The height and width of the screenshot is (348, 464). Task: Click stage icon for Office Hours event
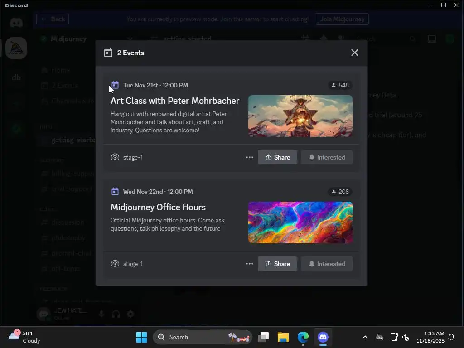click(x=115, y=264)
